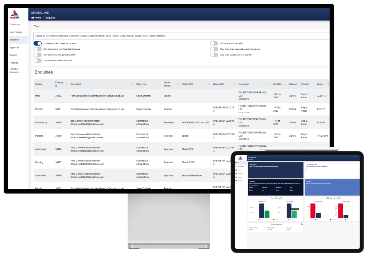Viewport: 369px width, 258px height.
Task: Click the Enquiries icon in the tablet sidebar
Action: pos(236,170)
